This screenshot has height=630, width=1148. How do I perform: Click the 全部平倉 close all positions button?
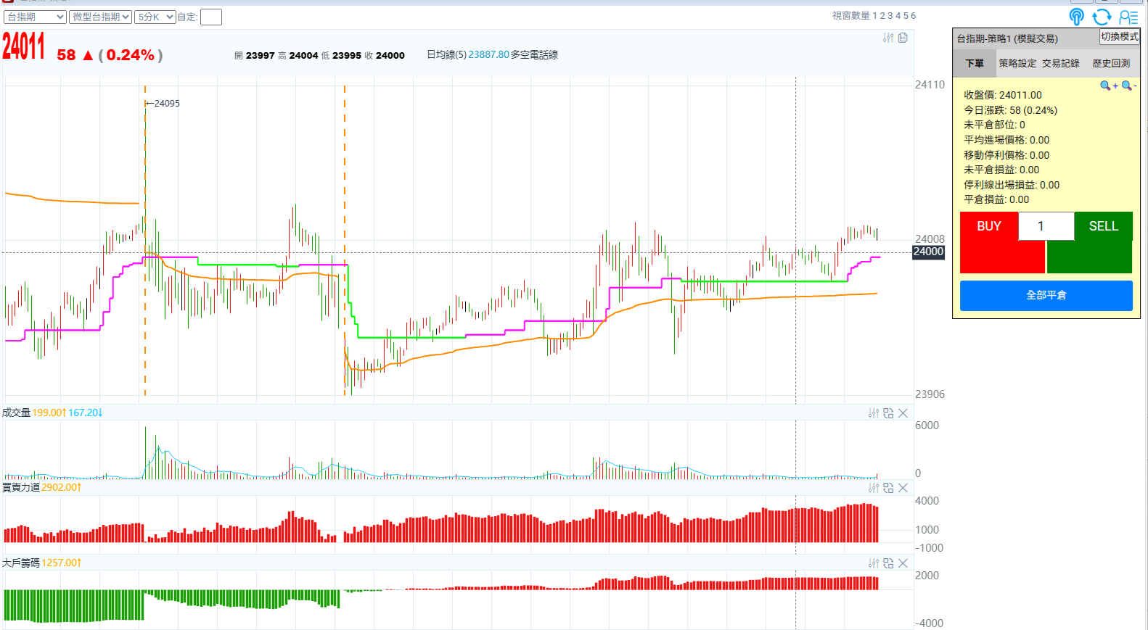tap(1046, 296)
